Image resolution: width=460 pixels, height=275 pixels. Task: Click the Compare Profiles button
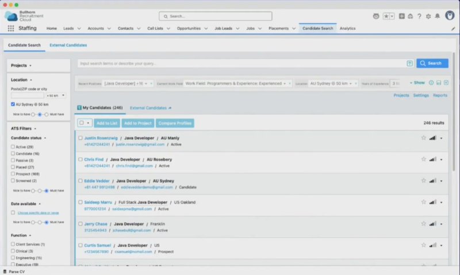click(x=175, y=123)
